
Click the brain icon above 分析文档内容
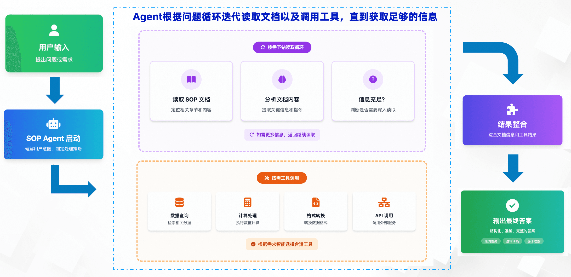pos(282,79)
